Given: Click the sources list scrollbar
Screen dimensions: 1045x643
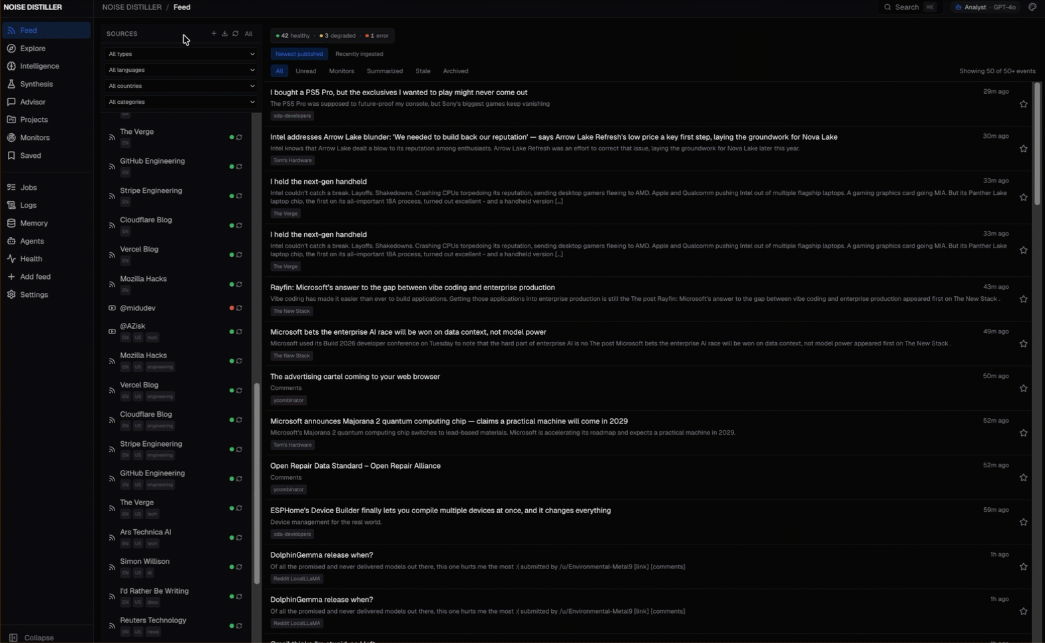Looking at the screenshot, I should pos(256,484).
